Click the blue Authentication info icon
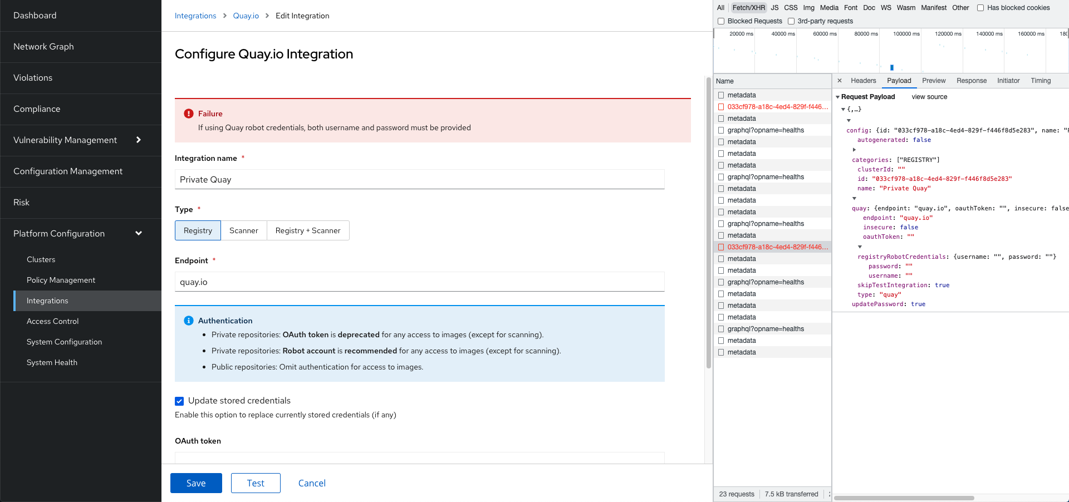The width and height of the screenshot is (1069, 502). 189,321
